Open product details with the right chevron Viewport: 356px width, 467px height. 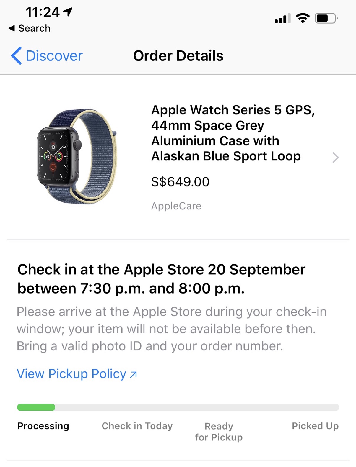click(x=335, y=158)
